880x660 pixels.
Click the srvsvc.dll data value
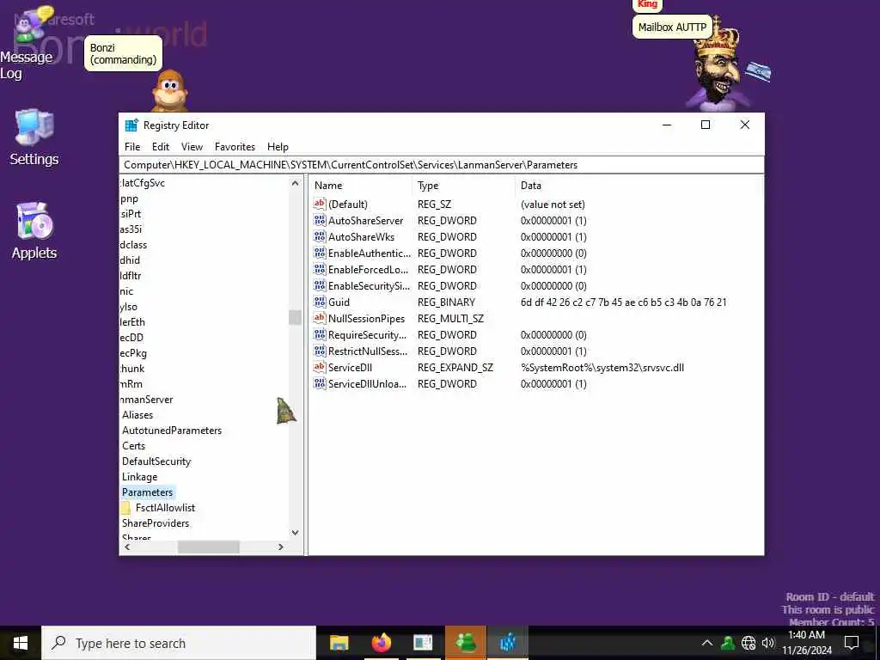(x=602, y=368)
